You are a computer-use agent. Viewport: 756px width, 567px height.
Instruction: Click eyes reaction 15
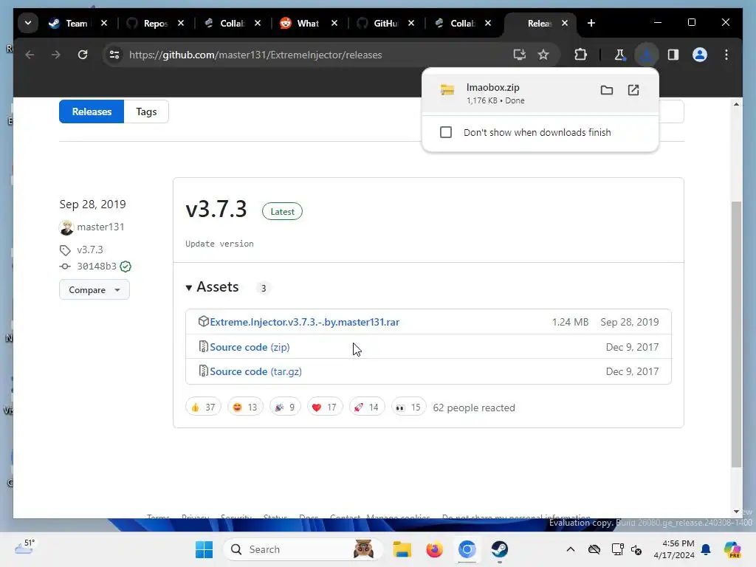pyautogui.click(x=408, y=408)
